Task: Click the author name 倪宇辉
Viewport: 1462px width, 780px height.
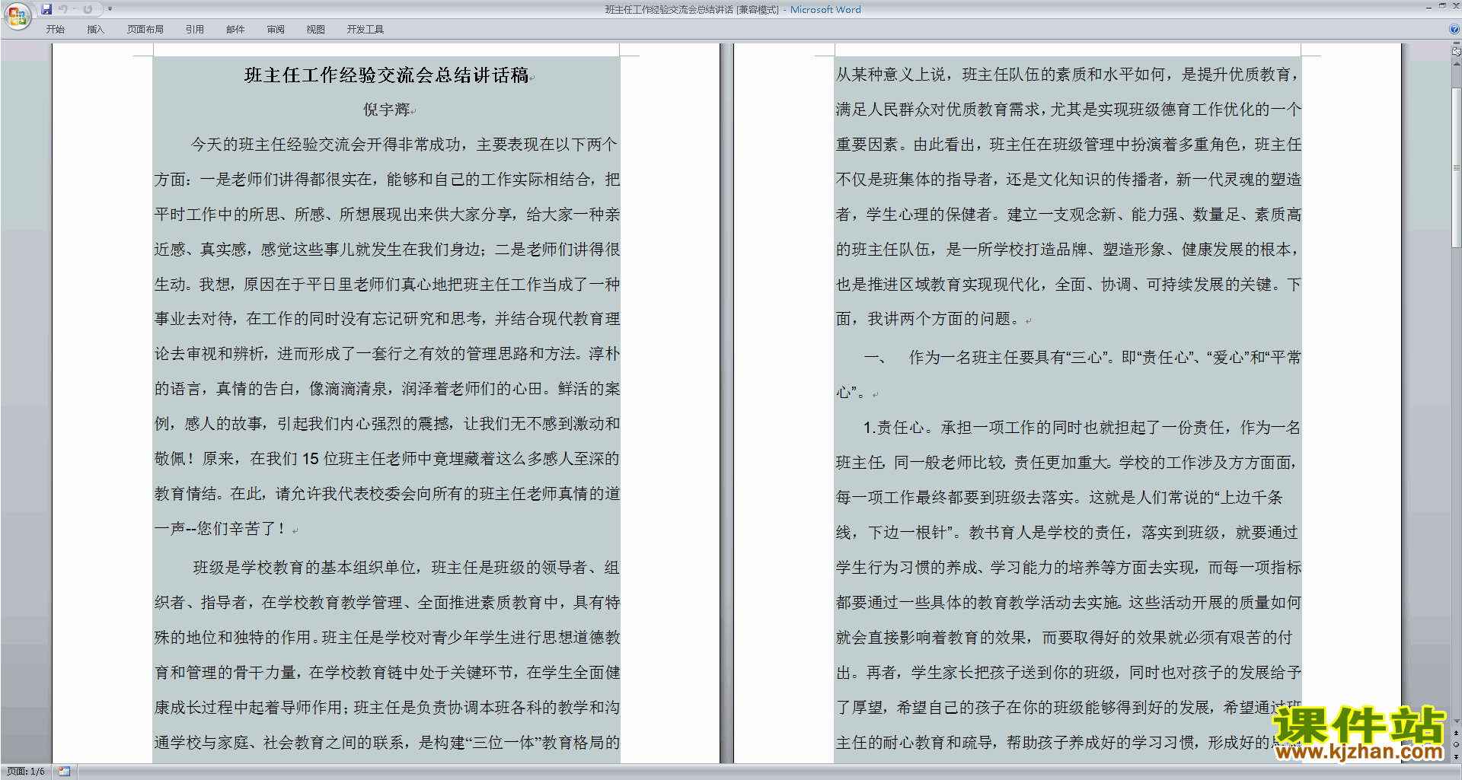Action: coord(387,110)
